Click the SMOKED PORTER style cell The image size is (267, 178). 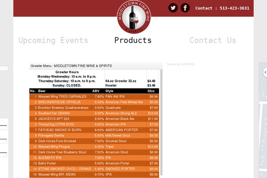120,169
